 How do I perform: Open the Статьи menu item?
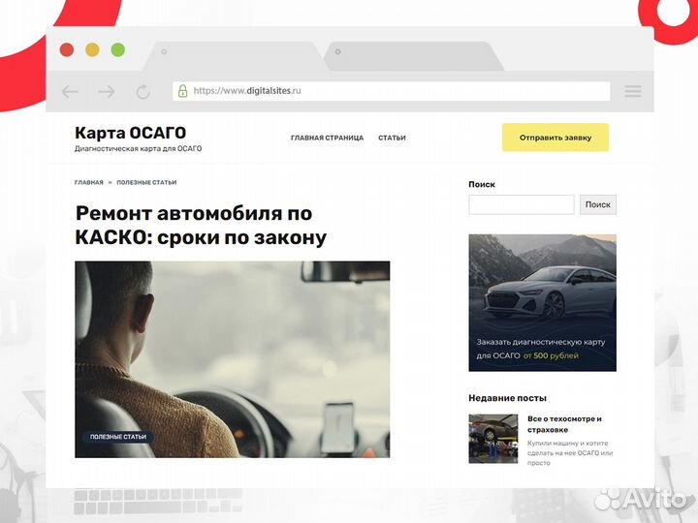(393, 138)
